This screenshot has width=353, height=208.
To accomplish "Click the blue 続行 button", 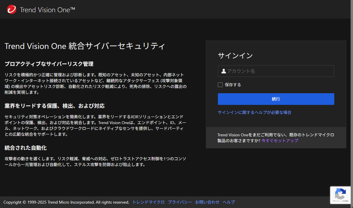I will pos(276,99).
